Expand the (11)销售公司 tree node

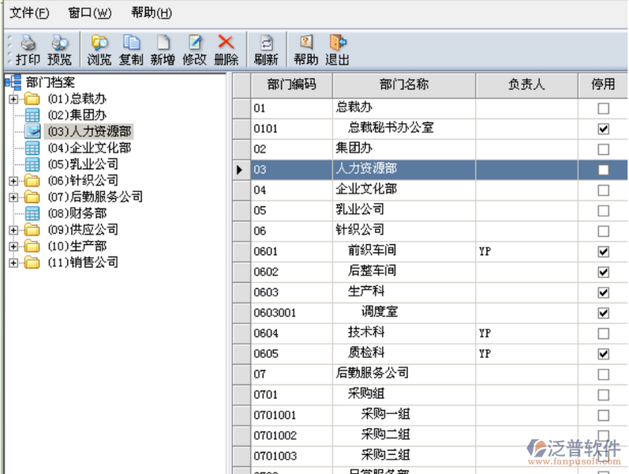coord(13,262)
